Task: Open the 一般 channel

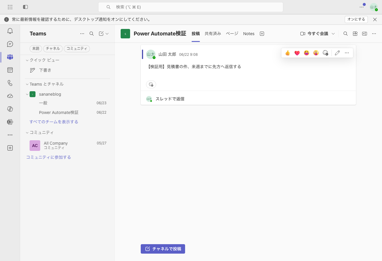Action: (x=67, y=103)
